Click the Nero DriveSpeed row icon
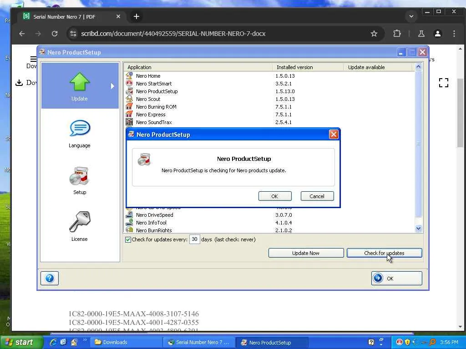The width and height of the screenshot is (466, 349). [x=129, y=214]
